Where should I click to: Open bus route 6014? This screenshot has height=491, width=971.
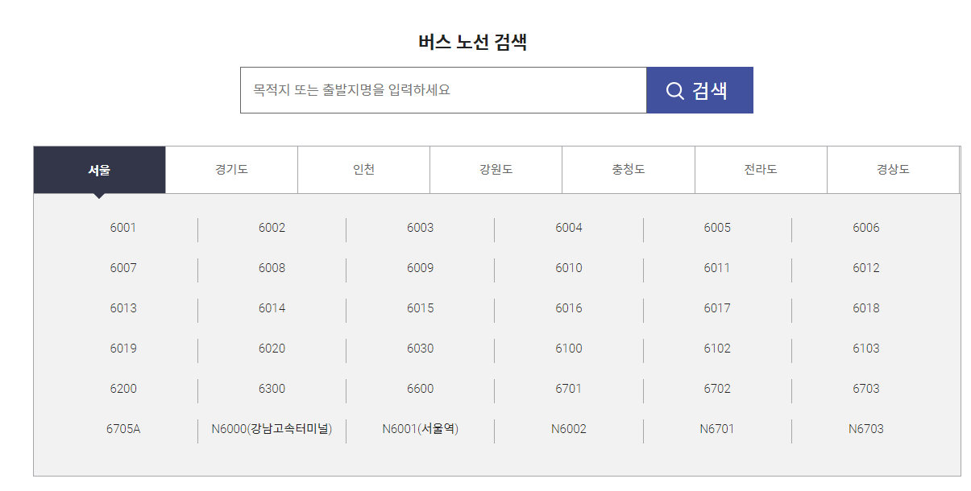[x=272, y=308]
